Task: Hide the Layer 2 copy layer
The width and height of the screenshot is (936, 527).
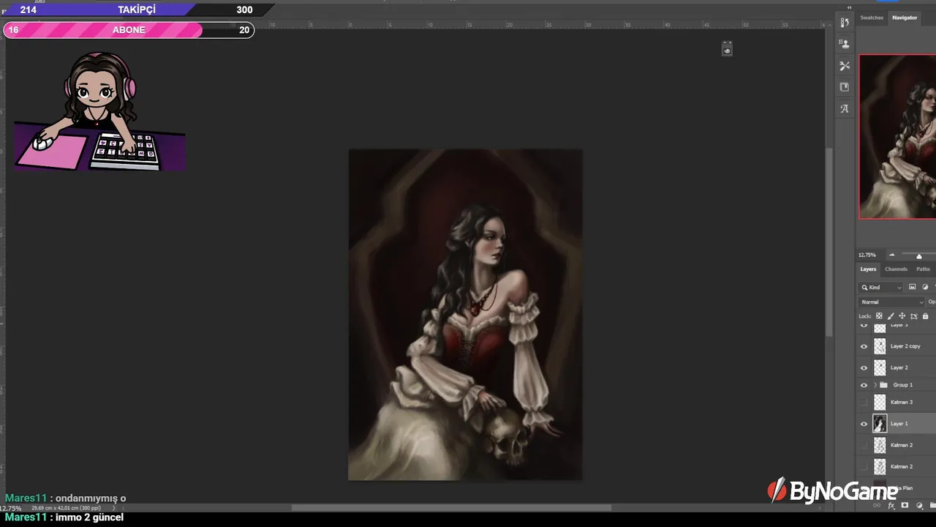Action: point(864,346)
